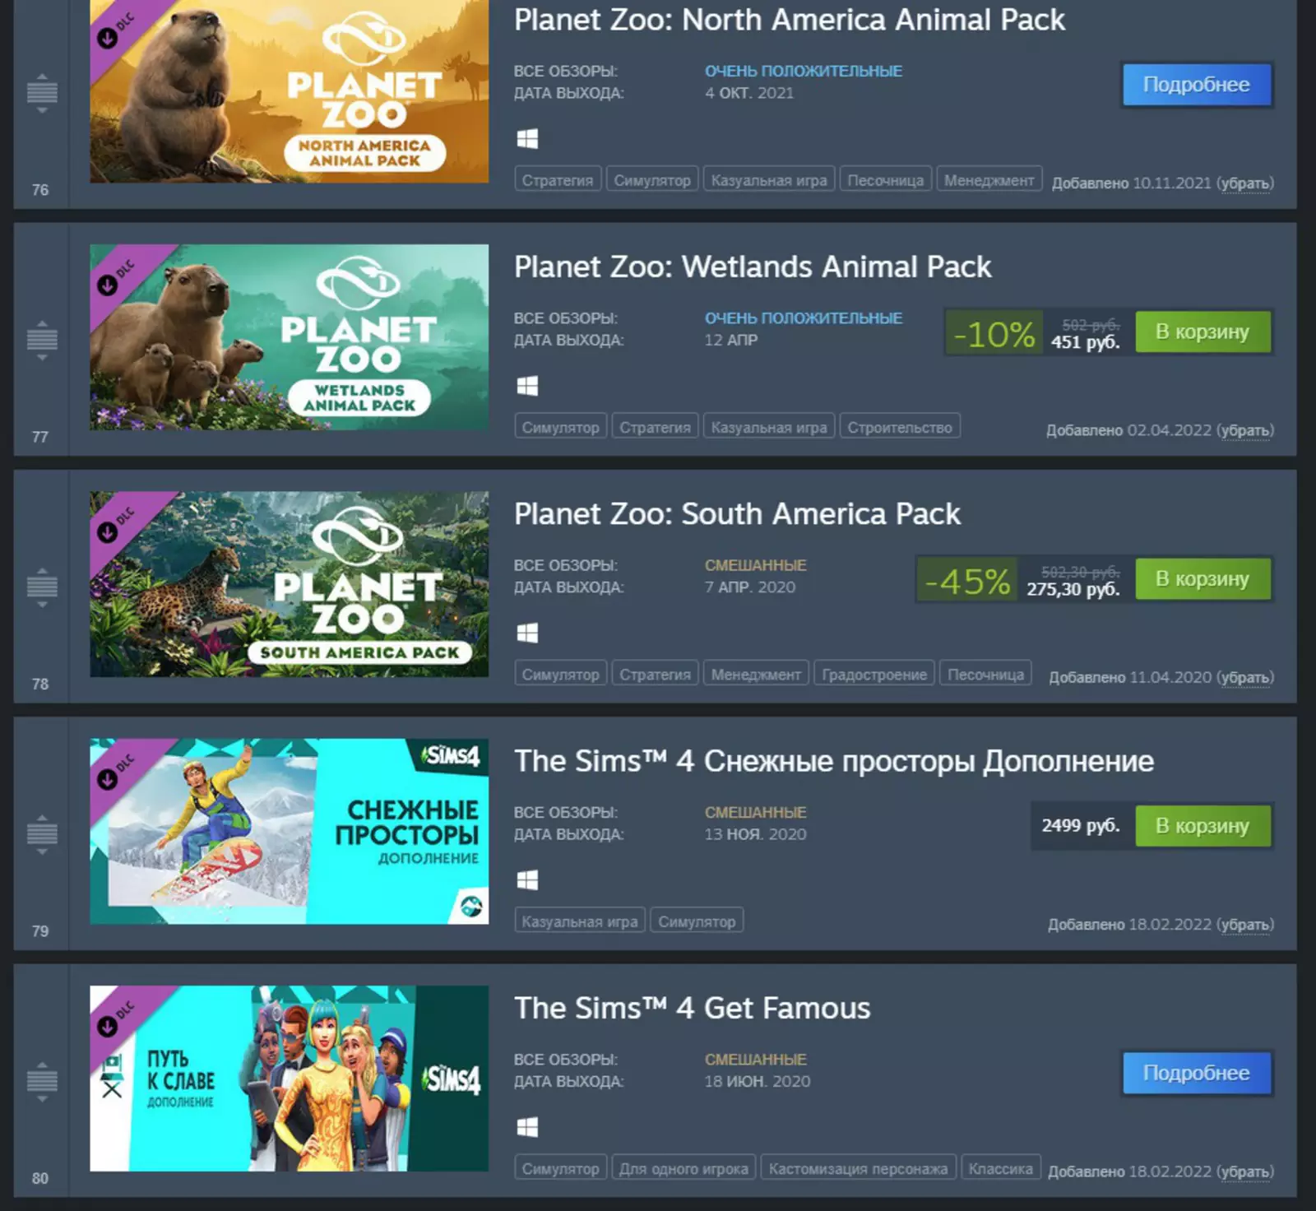Click Windows platform icon under Wetlands Animal Pack
1316x1211 pixels.
pyautogui.click(x=527, y=386)
